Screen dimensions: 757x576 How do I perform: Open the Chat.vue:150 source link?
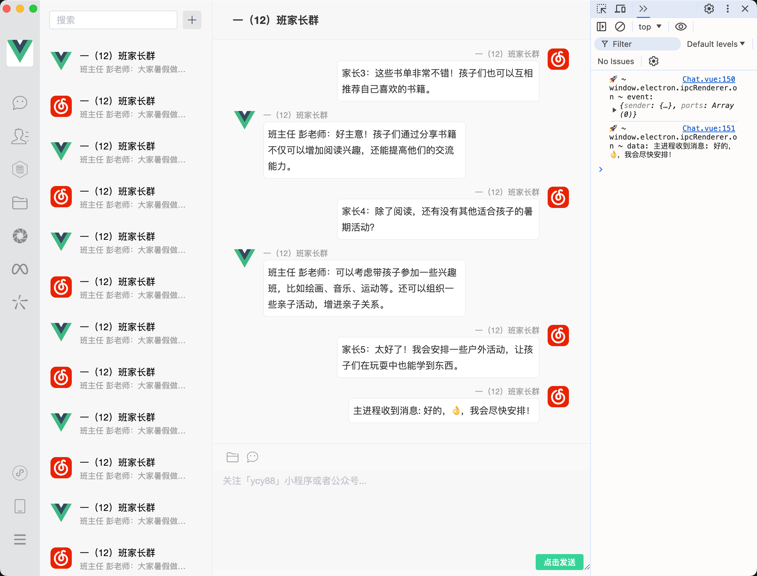coord(708,79)
